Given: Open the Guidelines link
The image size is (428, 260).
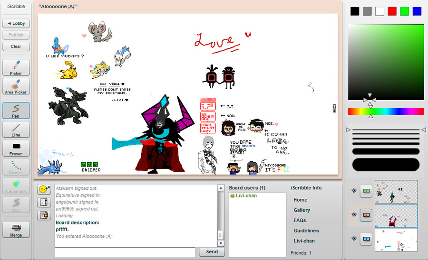Looking at the screenshot, I should (306, 231).
